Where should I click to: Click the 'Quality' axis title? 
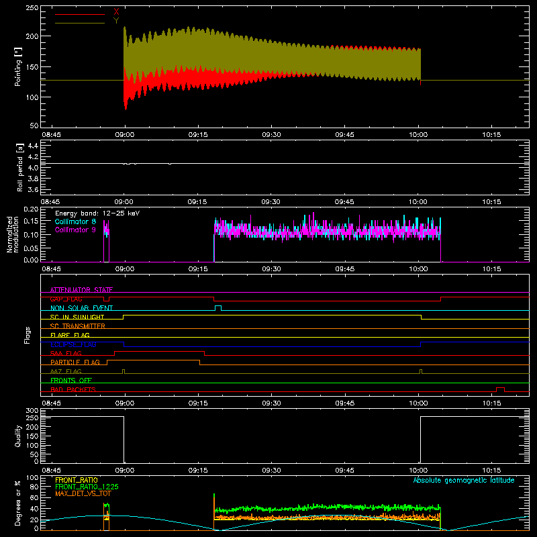18,436
